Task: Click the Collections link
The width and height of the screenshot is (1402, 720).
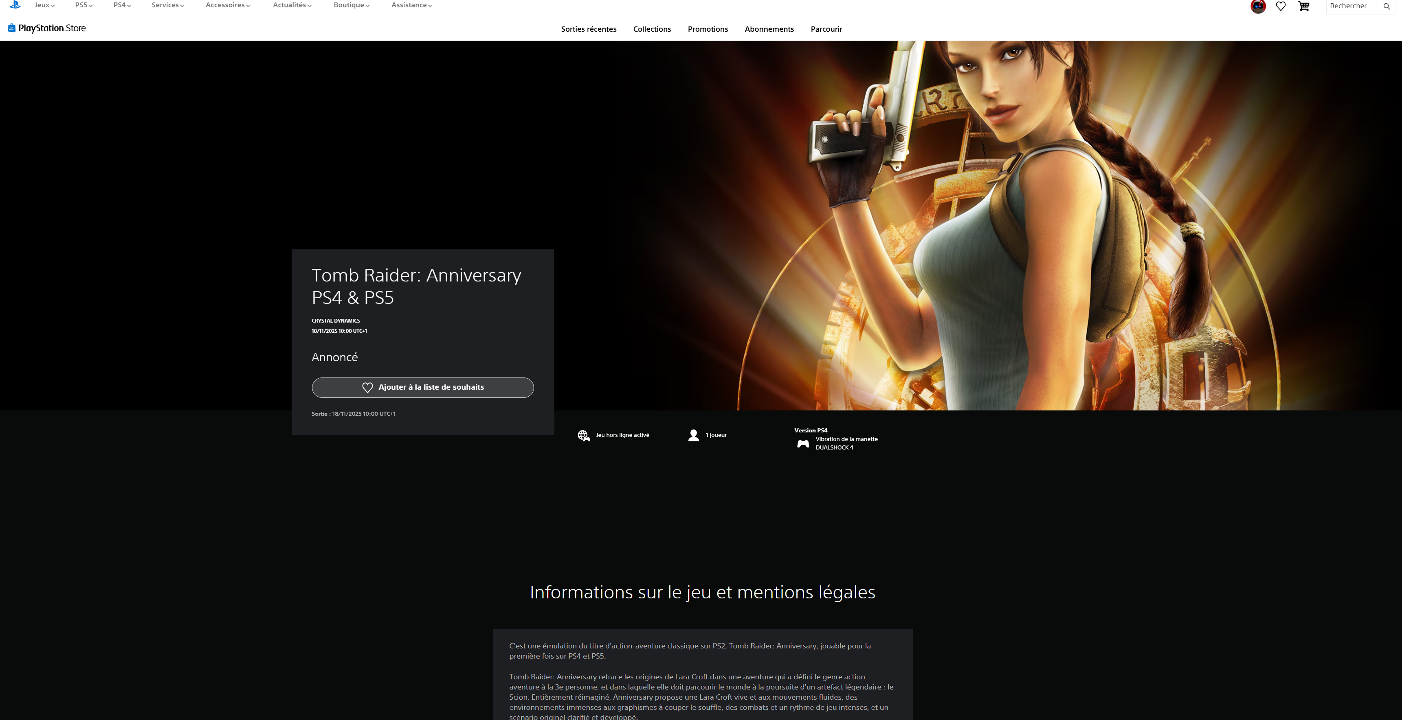Action: (652, 29)
